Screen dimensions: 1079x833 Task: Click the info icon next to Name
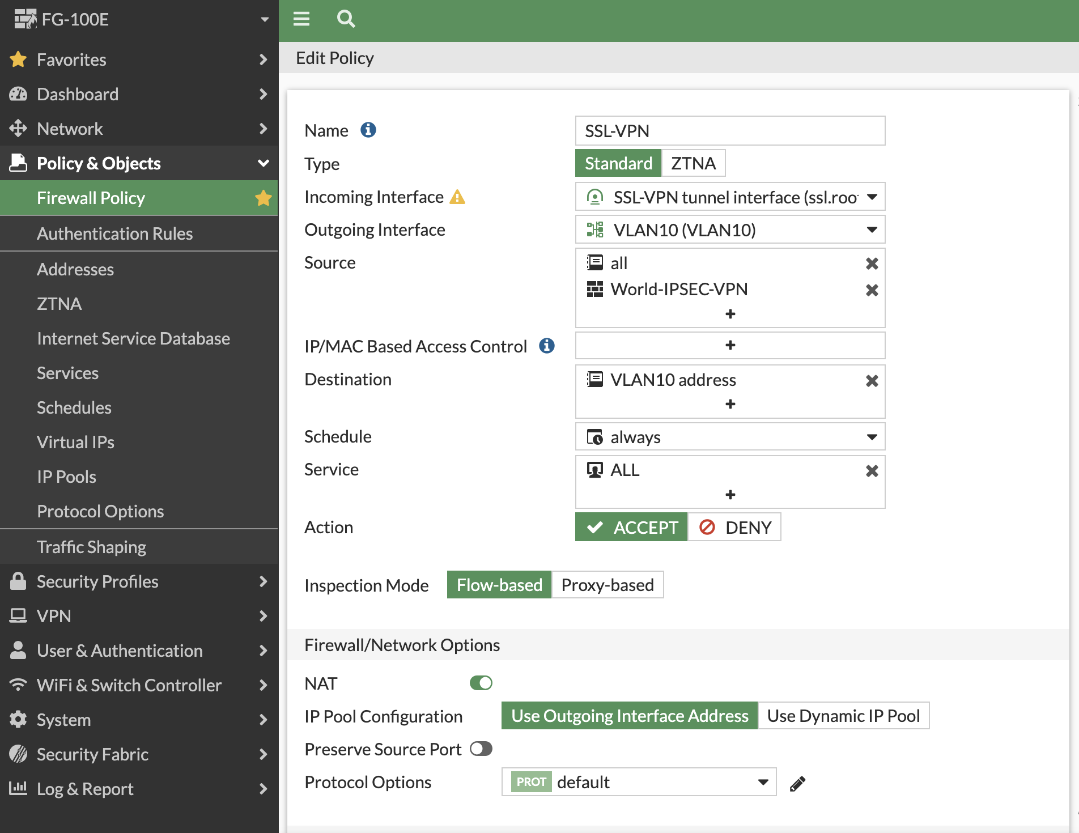[x=368, y=130]
